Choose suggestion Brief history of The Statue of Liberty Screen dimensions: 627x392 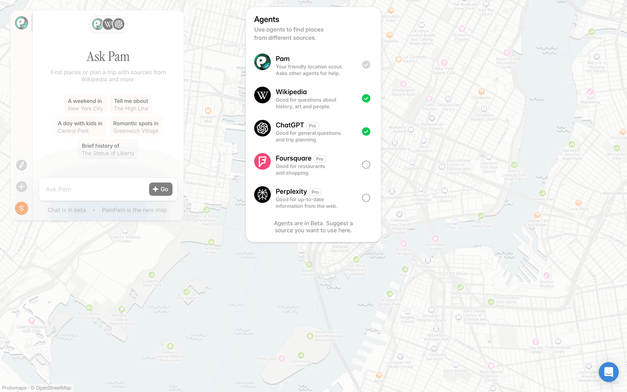pos(108,149)
